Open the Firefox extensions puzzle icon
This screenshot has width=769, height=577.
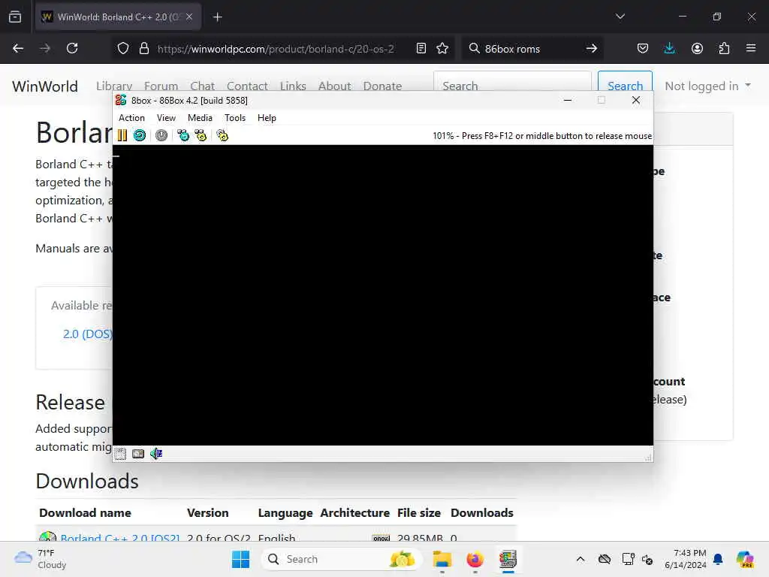point(724,48)
